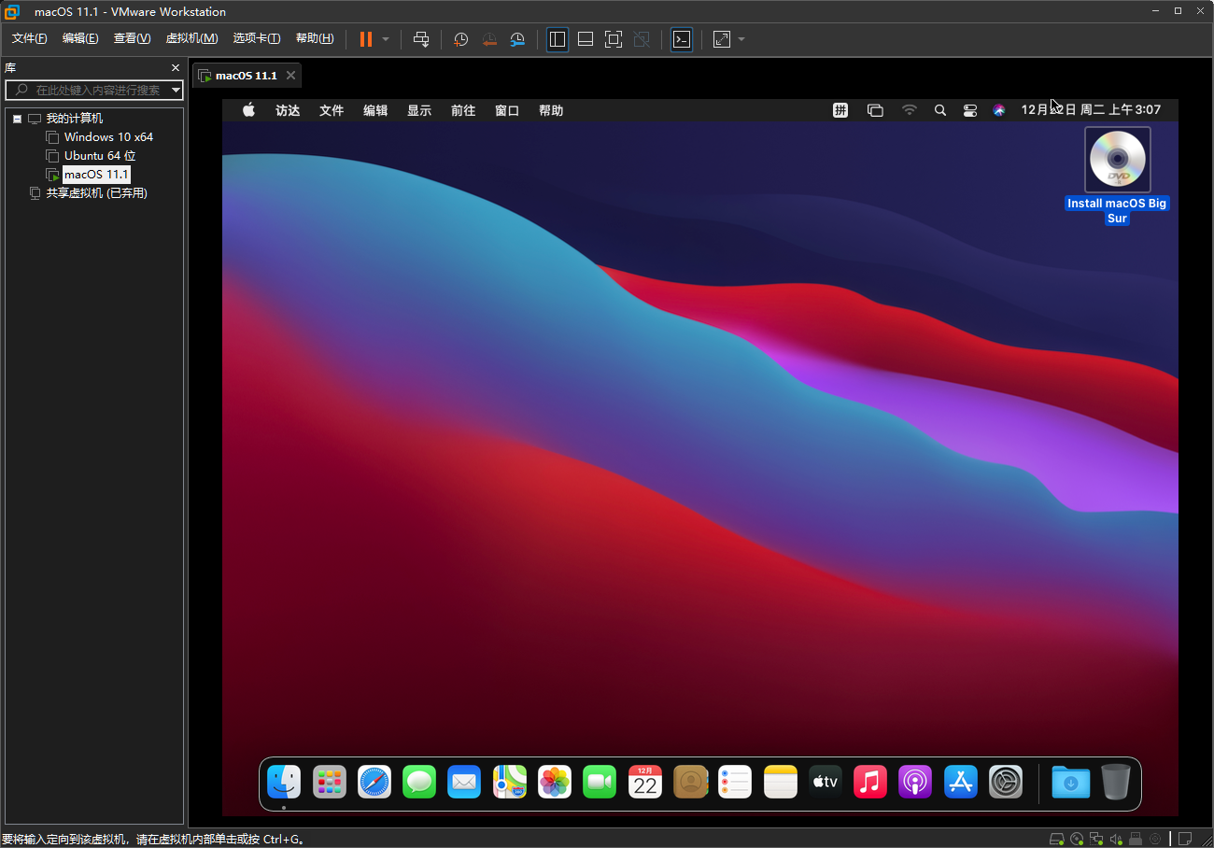The image size is (1214, 848).
Task: Switch to the macOS 11.1 tab
Action: (x=246, y=76)
